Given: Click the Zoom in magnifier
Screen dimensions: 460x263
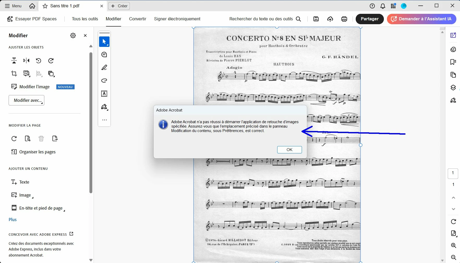Looking at the screenshot, I should [x=453, y=245].
